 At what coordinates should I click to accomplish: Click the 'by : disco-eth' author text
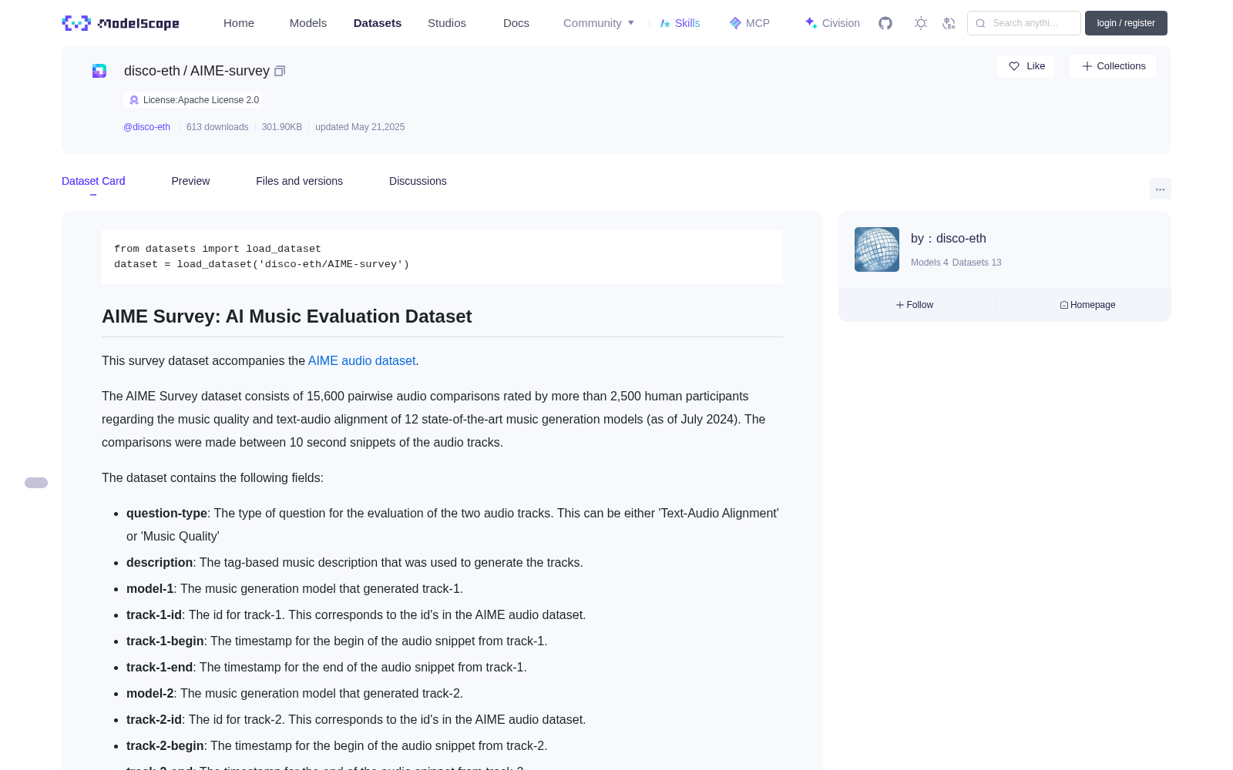tap(949, 239)
